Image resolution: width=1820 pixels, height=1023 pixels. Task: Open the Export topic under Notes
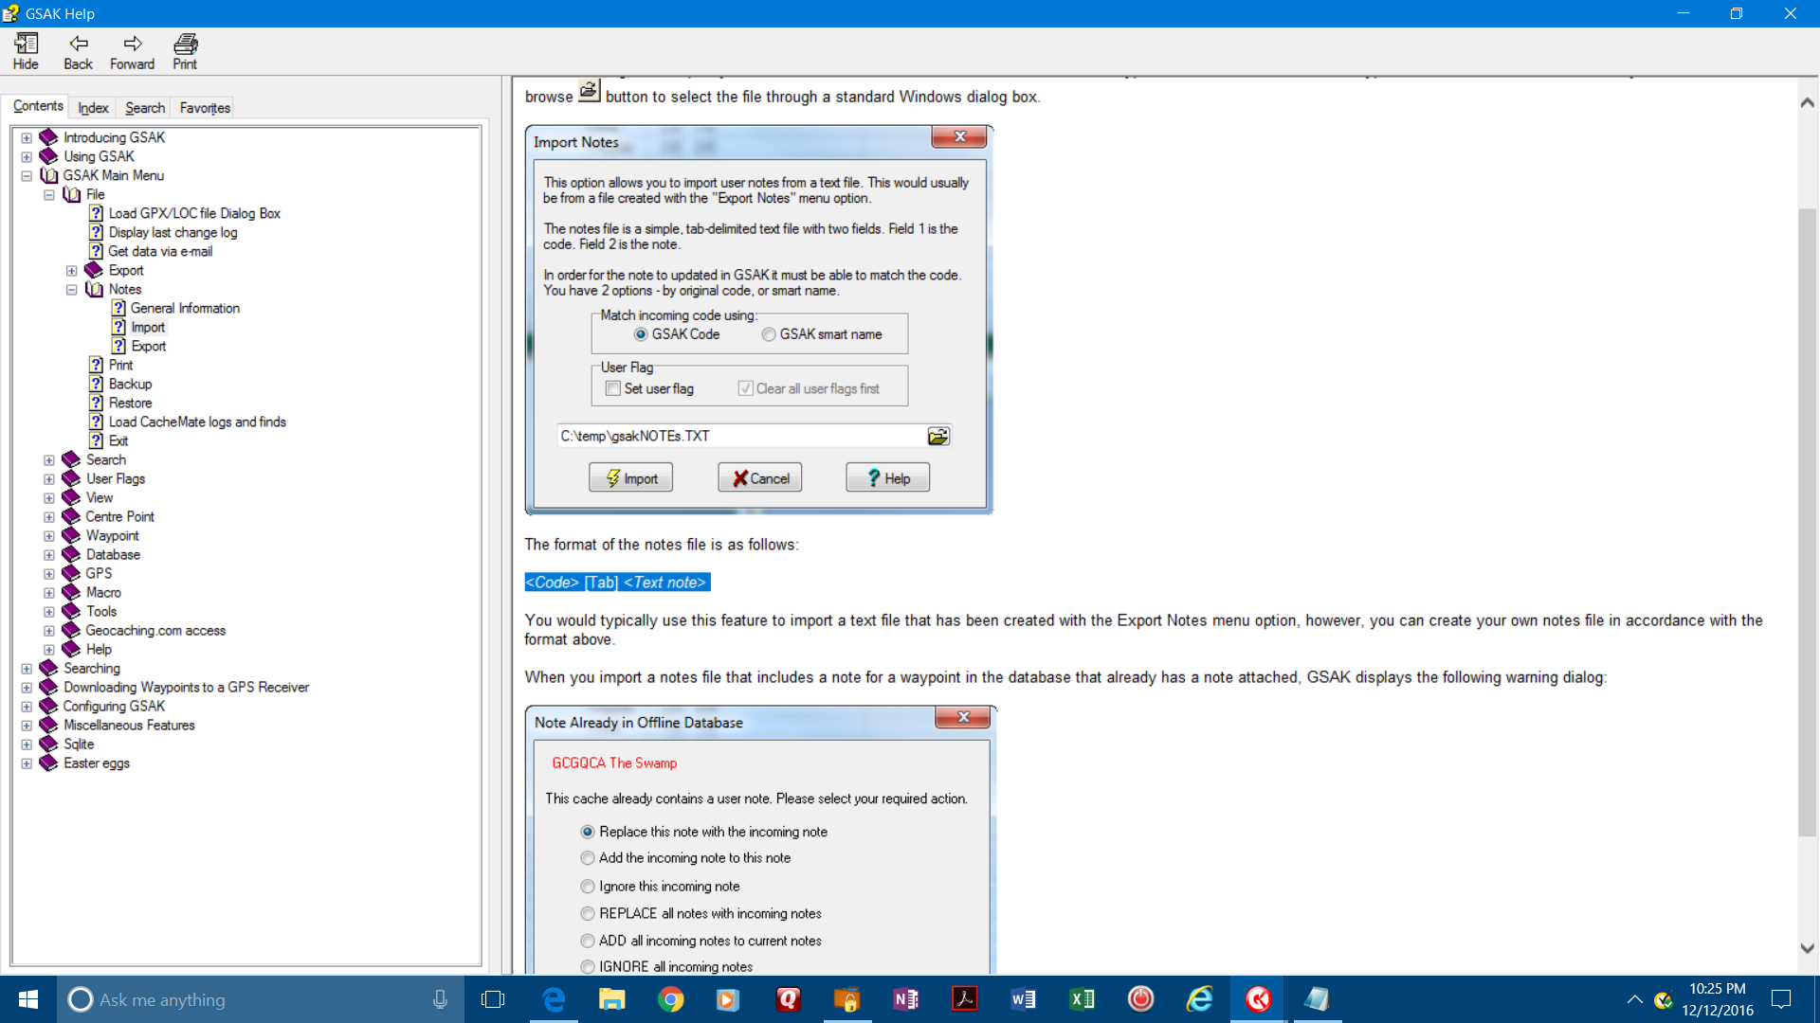(x=148, y=346)
